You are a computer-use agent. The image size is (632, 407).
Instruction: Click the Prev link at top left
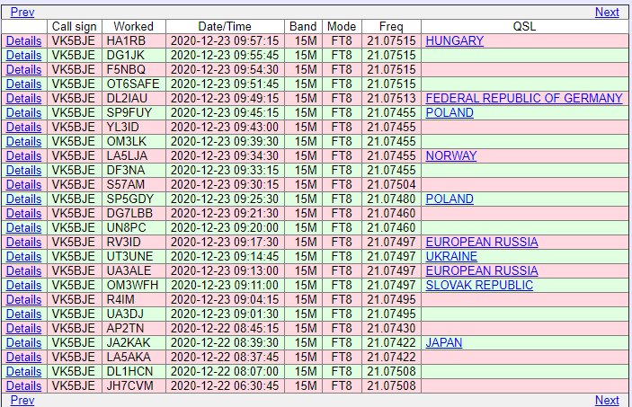[22, 12]
